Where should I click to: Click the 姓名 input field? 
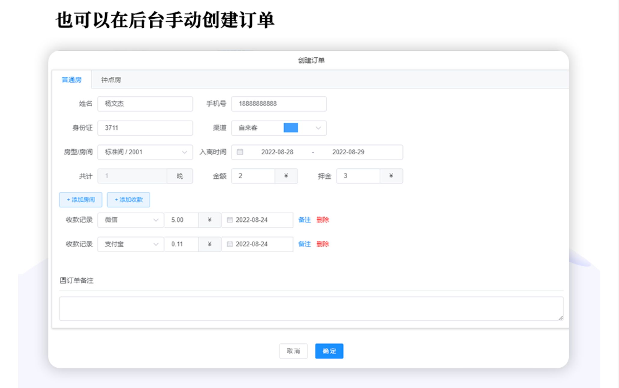pyautogui.click(x=145, y=104)
